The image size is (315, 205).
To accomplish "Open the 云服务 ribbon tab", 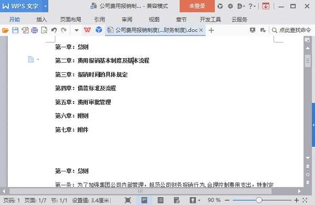I will 239,19.
